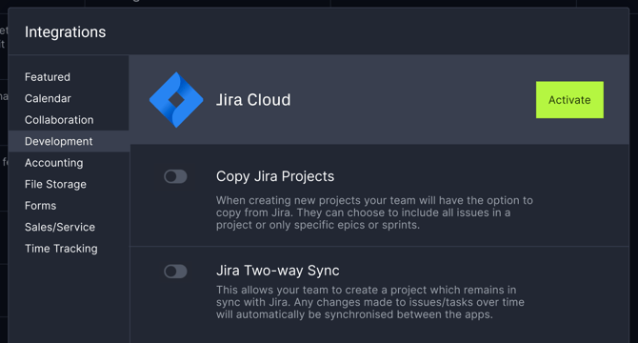
Task: Click the Jira Two-way Sync heading
Action: tap(277, 271)
